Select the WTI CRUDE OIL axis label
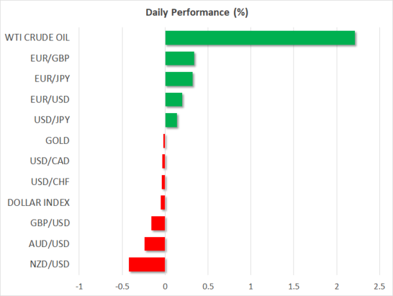Viewport: 393px width, 296px height. click(x=39, y=38)
